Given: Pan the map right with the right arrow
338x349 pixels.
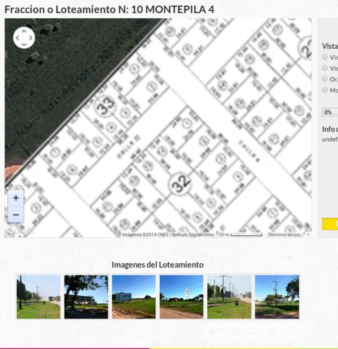Looking at the screenshot, I should 31,38.
